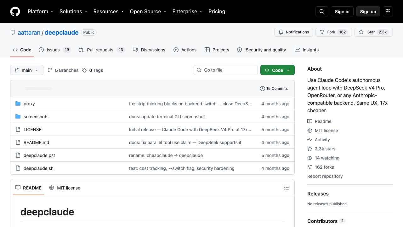
Task: Click the Notifications button
Action: coord(294,32)
